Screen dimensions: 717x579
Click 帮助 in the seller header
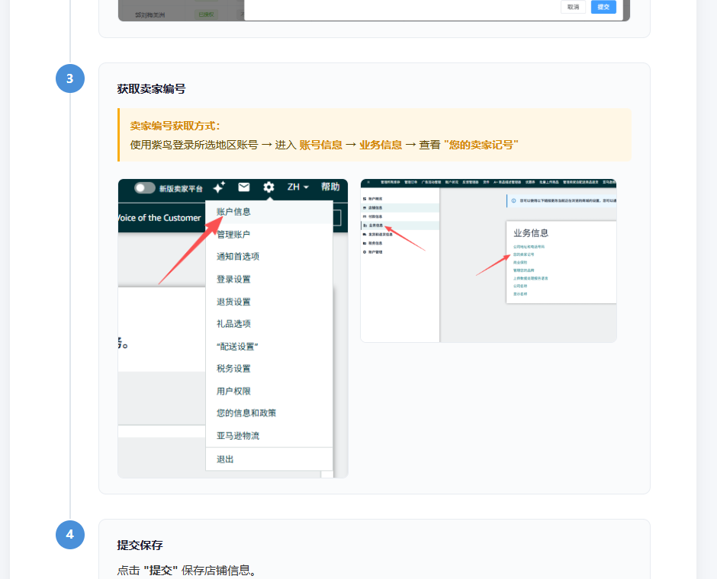330,187
